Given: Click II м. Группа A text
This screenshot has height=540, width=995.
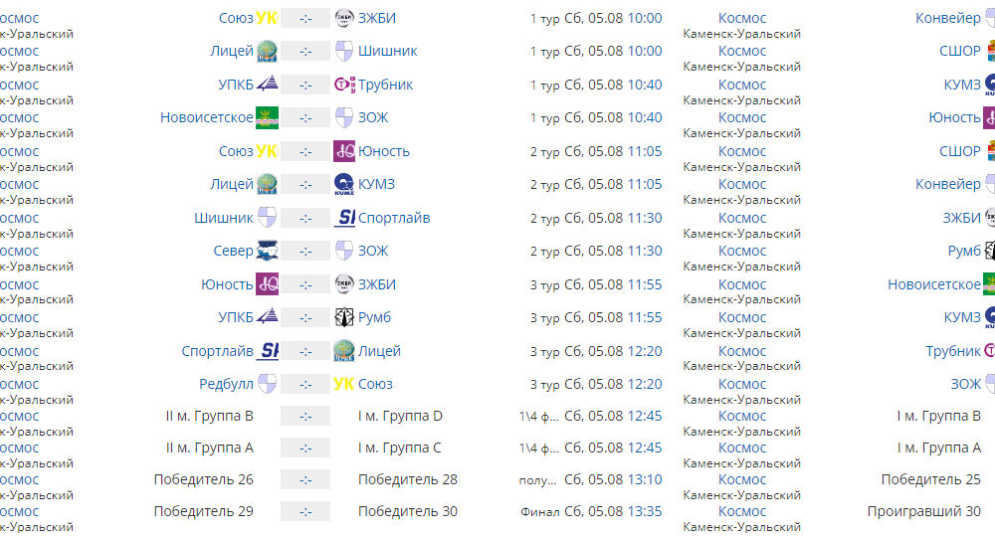Looking at the screenshot, I should [x=209, y=448].
